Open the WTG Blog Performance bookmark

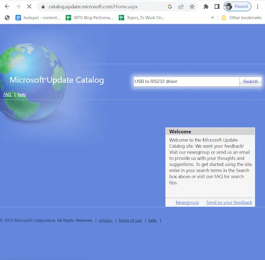[x=90, y=18]
